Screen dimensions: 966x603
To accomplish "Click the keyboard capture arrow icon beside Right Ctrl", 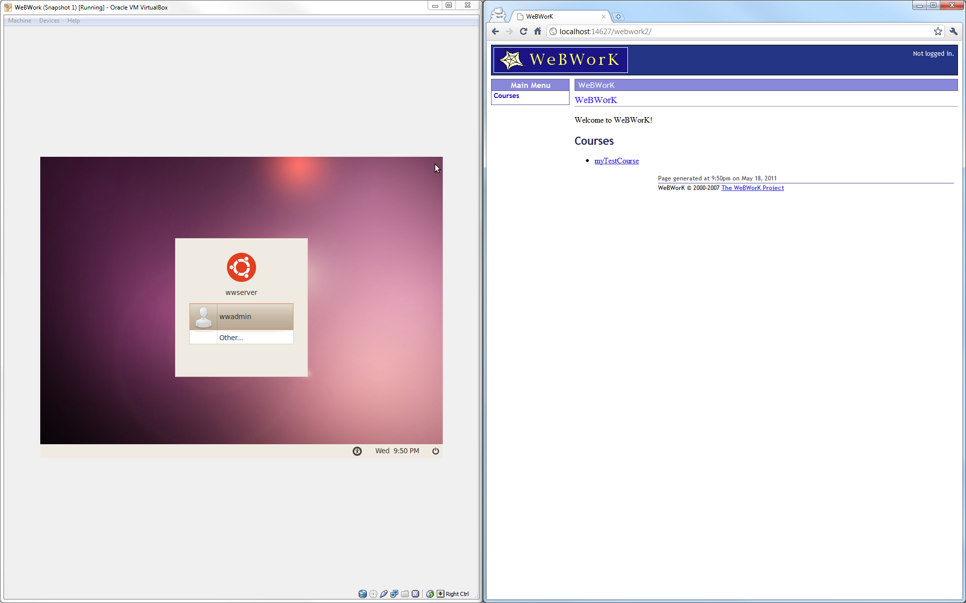I will 441,594.
